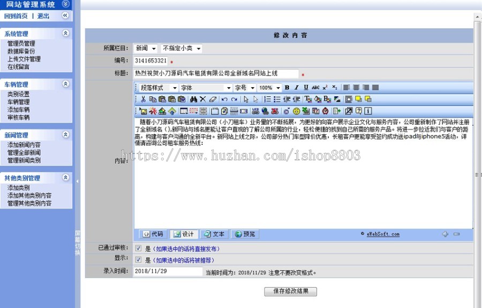Click the Copy icon

tap(153, 99)
